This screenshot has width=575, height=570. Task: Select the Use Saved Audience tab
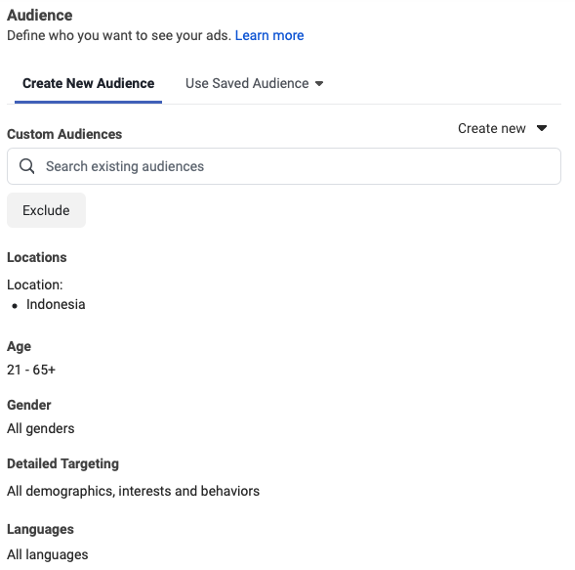[x=255, y=83]
